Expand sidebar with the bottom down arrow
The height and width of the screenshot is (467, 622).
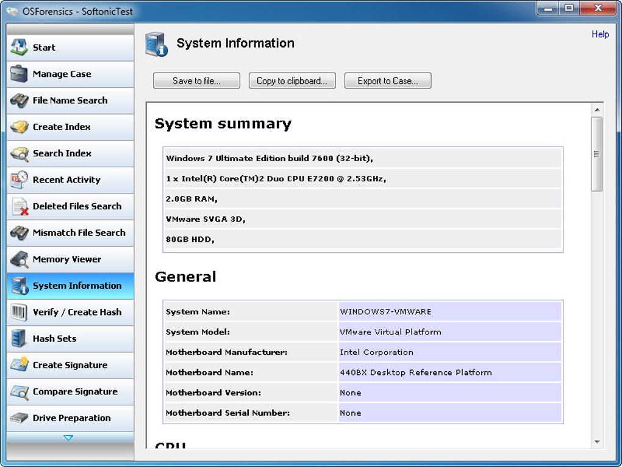[68, 438]
